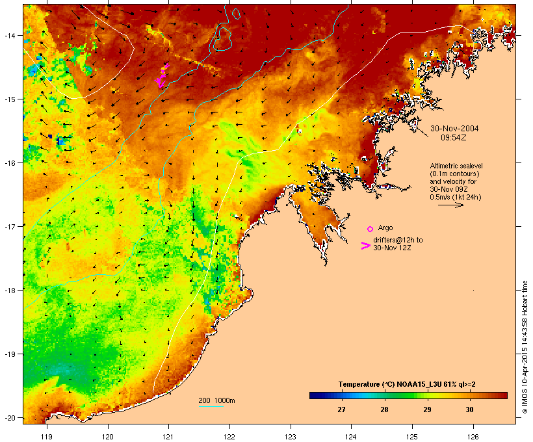
Task: Click the 0.5m/s velocity scale arrow
Action: pyautogui.click(x=450, y=205)
